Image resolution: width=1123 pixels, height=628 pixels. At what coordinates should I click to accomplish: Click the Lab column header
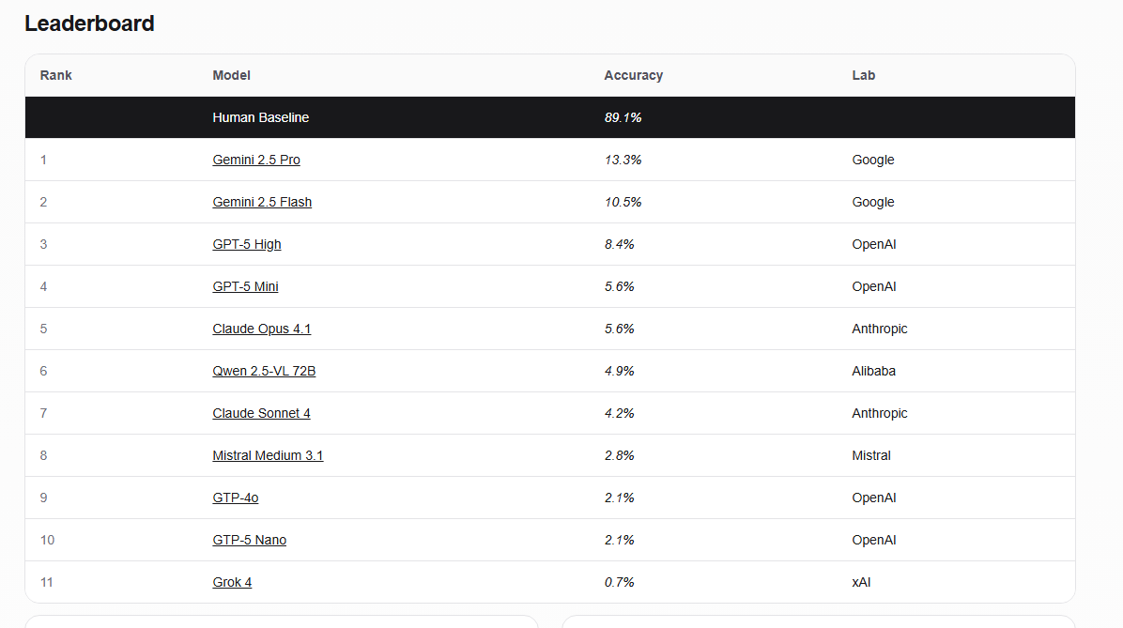864,75
